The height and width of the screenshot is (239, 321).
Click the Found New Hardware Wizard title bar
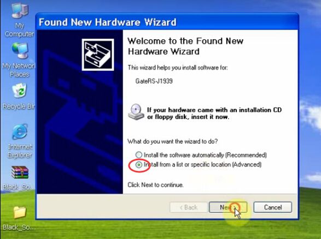167,22
